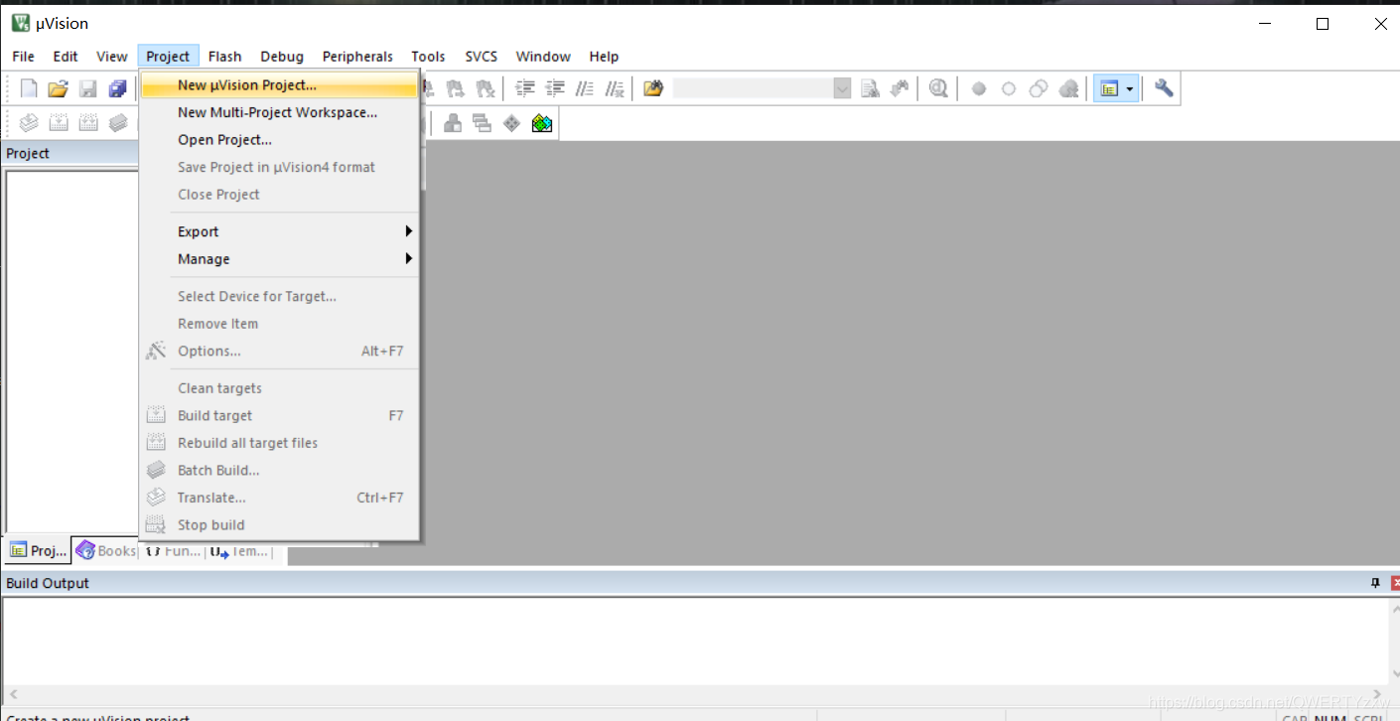
Task: Click the Translate... Ctrl+F7 entry
Action: coord(280,498)
